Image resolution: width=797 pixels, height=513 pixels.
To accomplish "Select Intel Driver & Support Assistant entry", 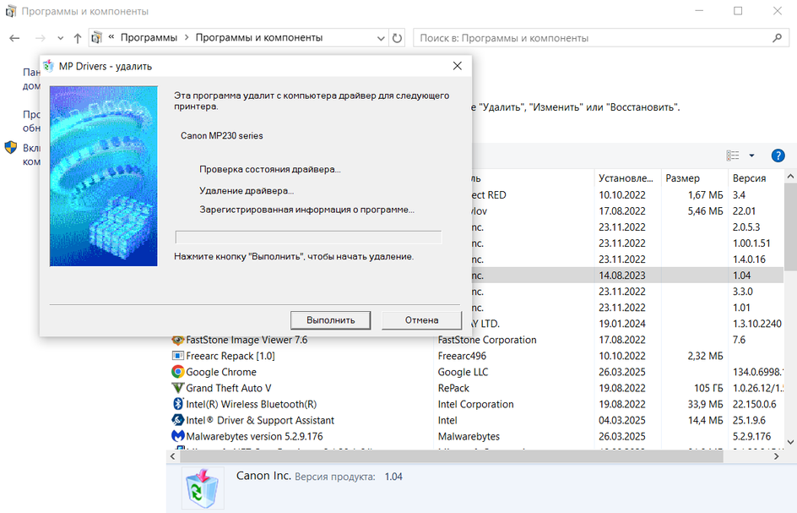I will [260, 420].
